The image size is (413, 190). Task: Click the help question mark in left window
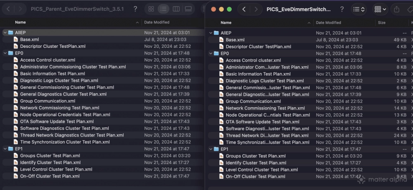135,9
